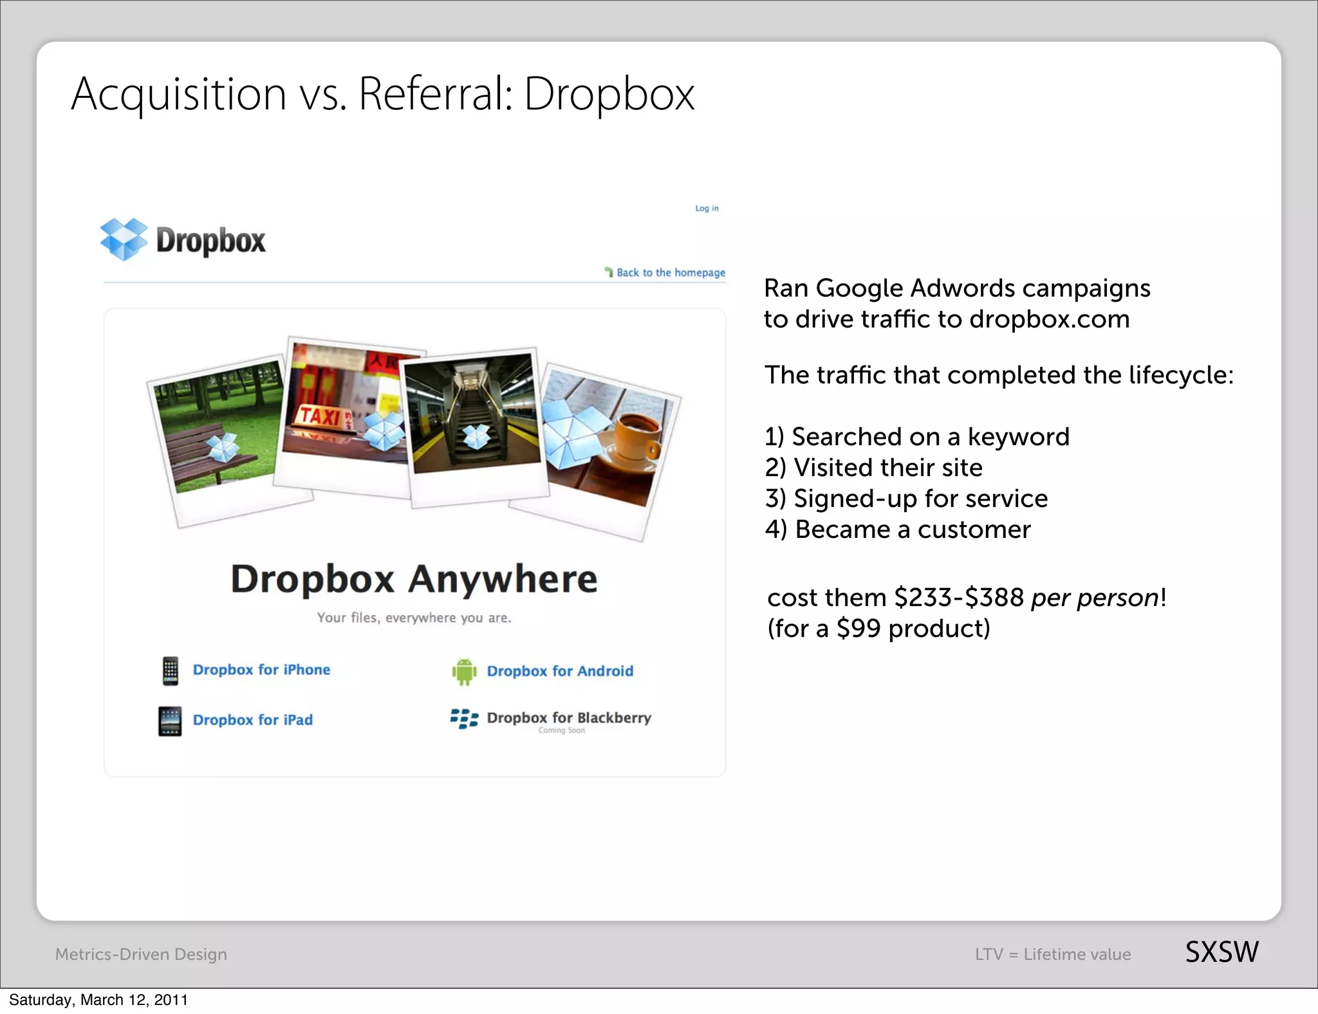Click the Dropbox box logo icon
1318x1014 pixels.
[124, 239]
